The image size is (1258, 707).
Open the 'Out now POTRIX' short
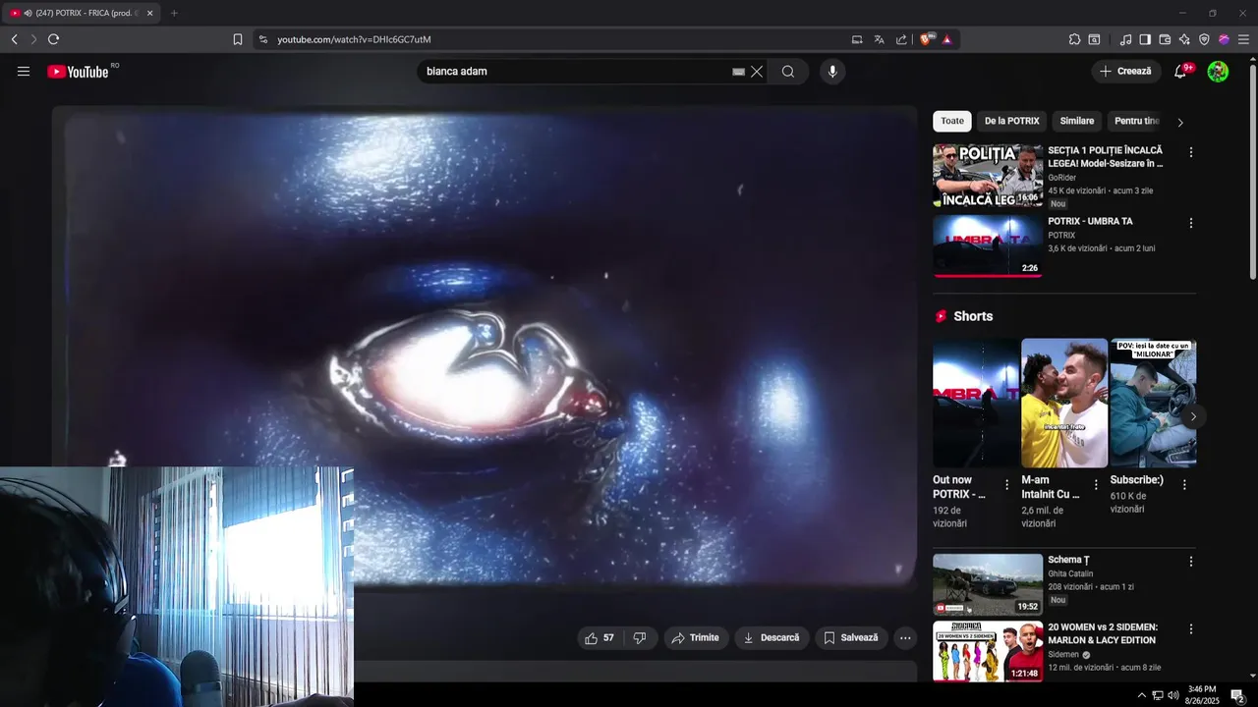pyautogui.click(x=976, y=403)
